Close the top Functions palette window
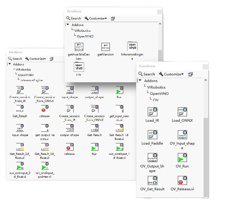225x214 pixels. point(160,12)
